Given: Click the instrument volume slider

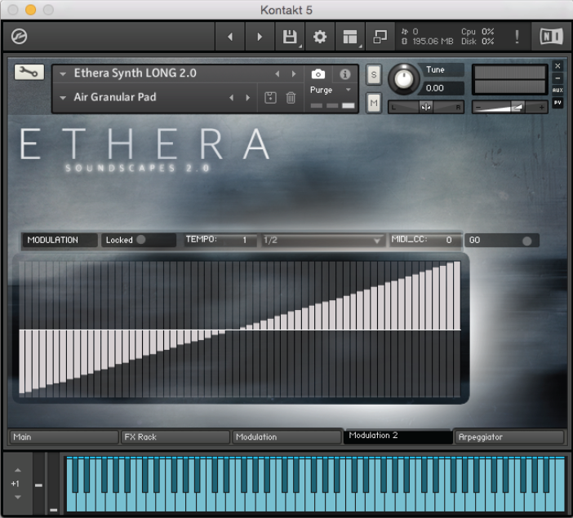Looking at the screenshot, I should point(510,107).
